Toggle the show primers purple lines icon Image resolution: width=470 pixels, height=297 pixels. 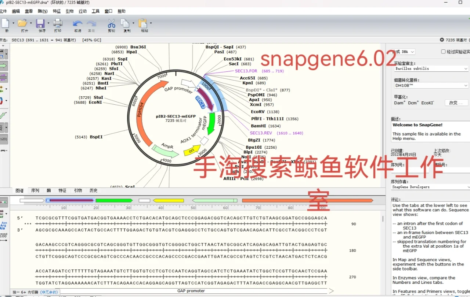tap(3, 78)
